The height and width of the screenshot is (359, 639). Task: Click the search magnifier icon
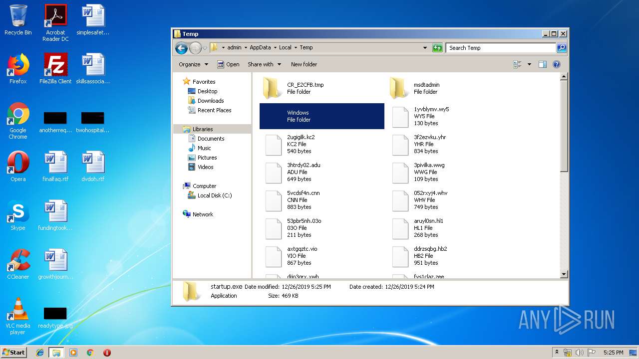point(562,48)
